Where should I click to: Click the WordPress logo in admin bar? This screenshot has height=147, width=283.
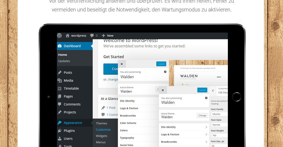point(60,36)
